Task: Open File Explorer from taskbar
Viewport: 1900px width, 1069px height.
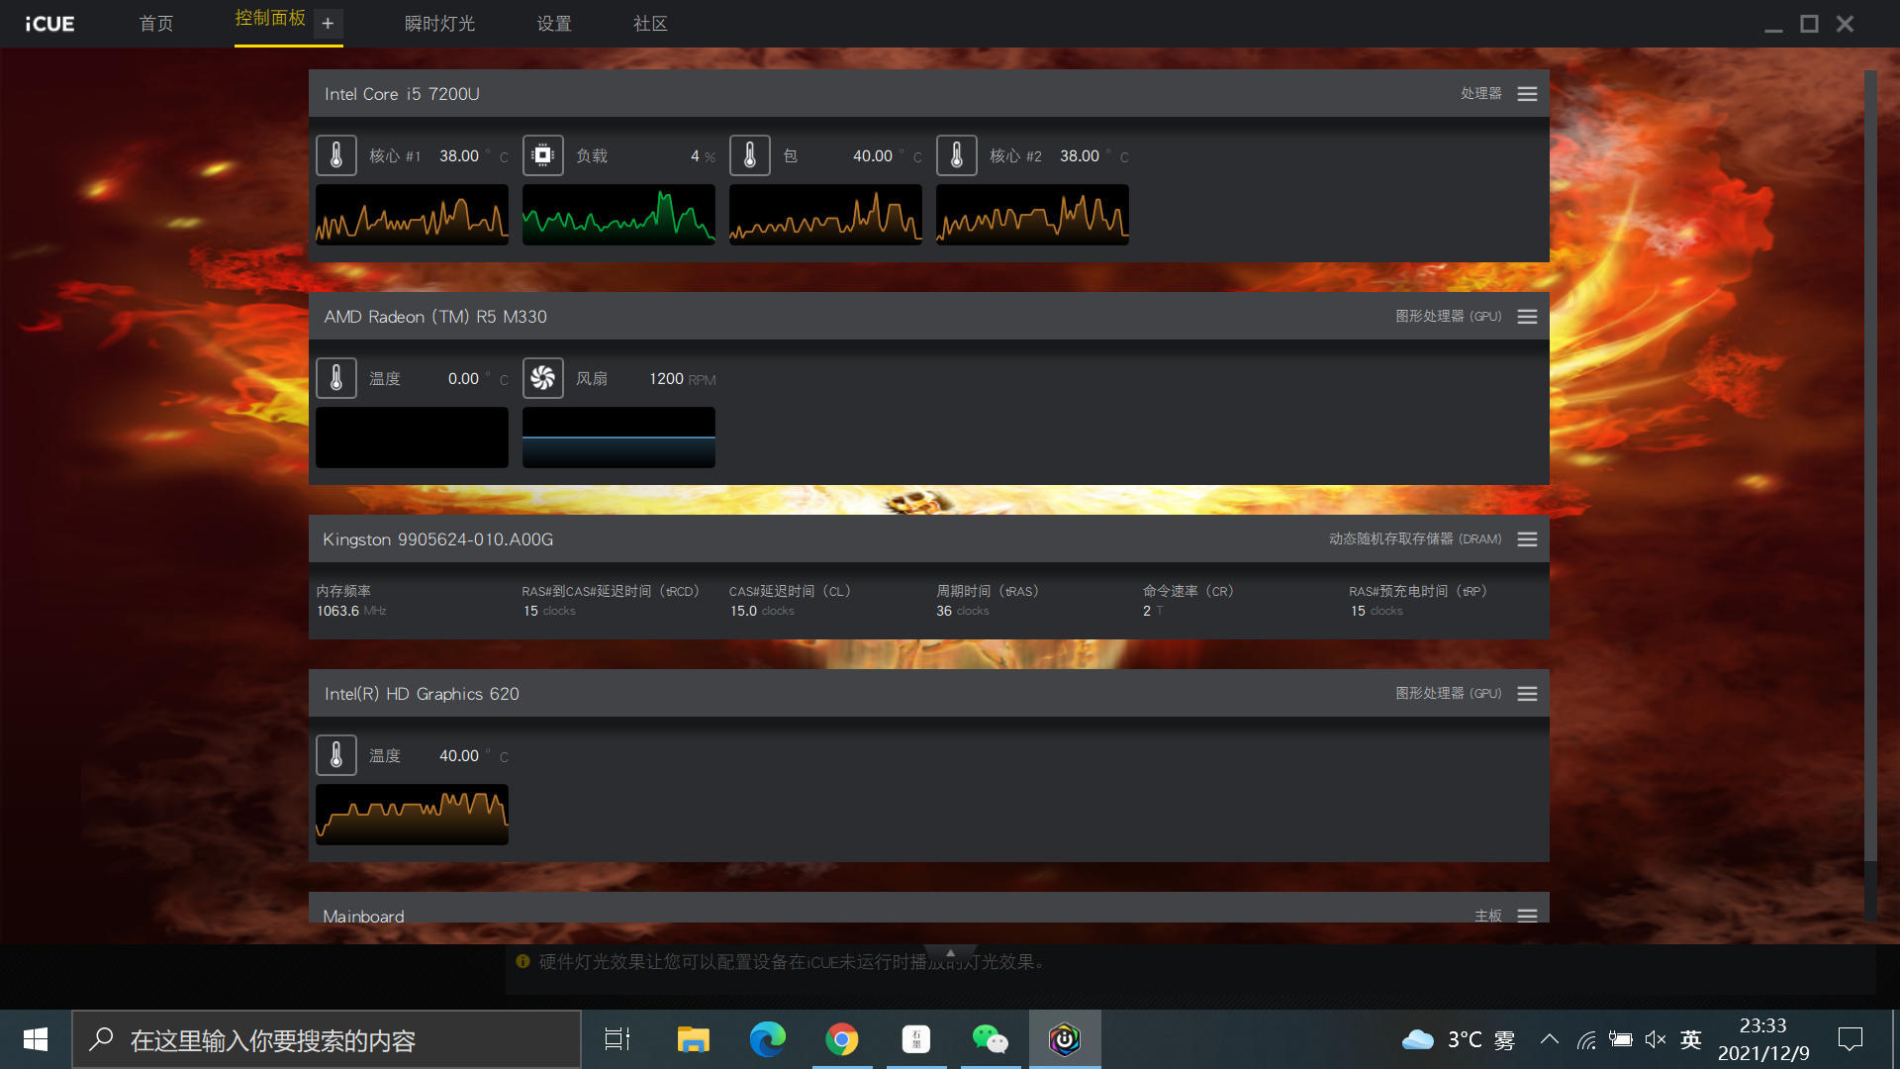Action: 693,1039
